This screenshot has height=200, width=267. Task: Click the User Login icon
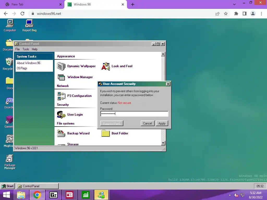click(x=61, y=115)
